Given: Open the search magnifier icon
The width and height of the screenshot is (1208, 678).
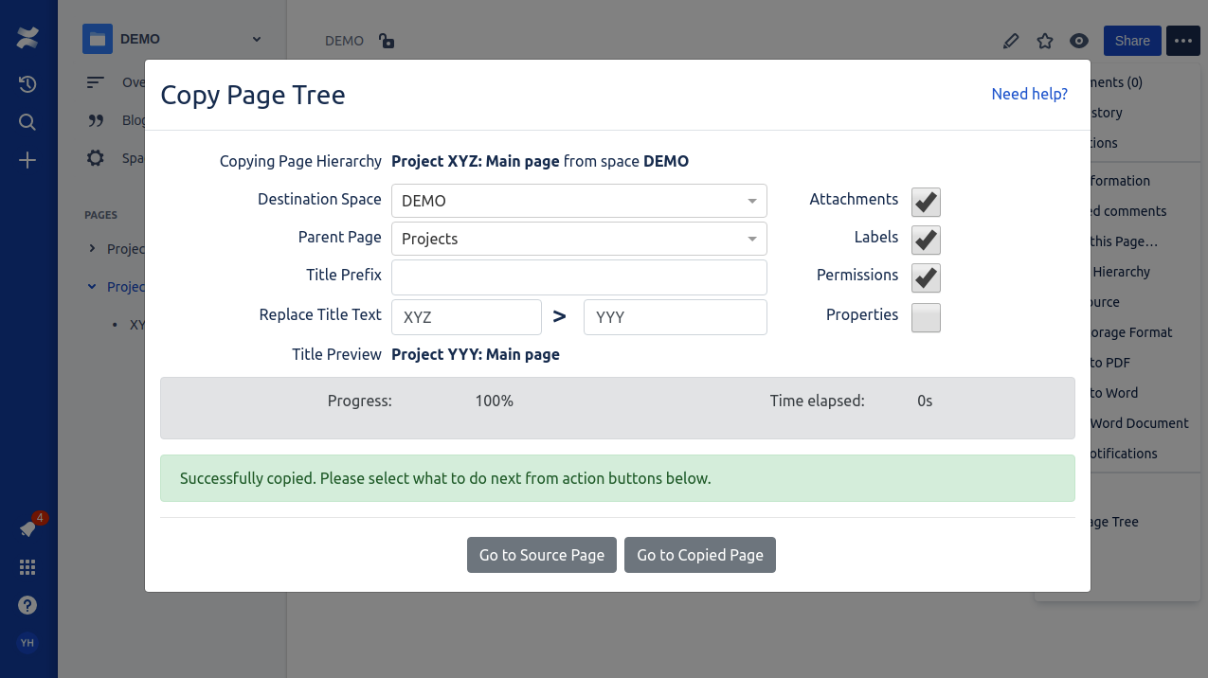Looking at the screenshot, I should click(x=27, y=122).
